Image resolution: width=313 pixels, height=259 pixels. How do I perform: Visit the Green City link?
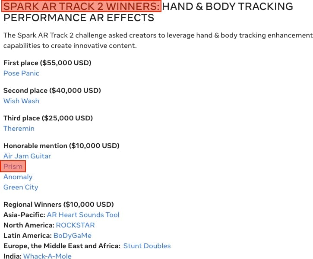(x=21, y=187)
